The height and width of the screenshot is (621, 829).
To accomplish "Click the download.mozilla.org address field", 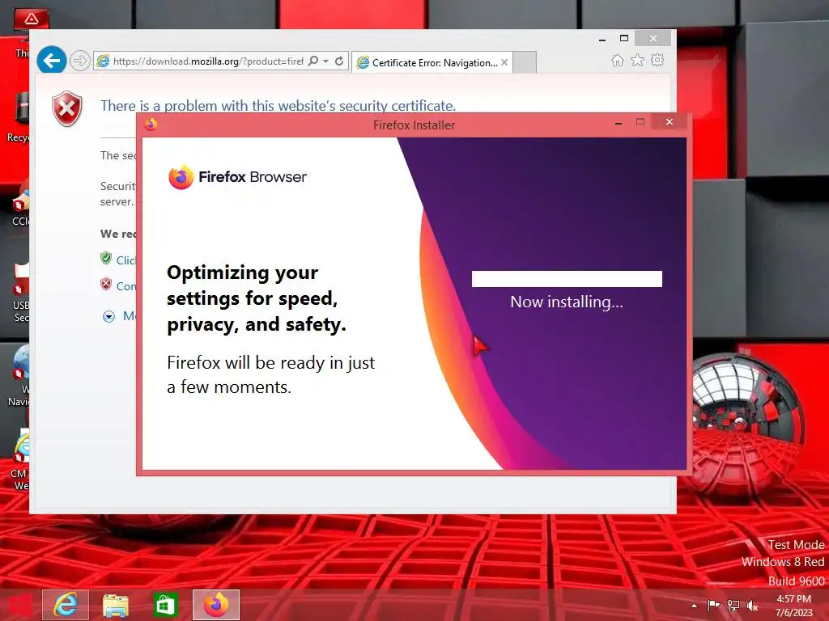I will (x=208, y=61).
